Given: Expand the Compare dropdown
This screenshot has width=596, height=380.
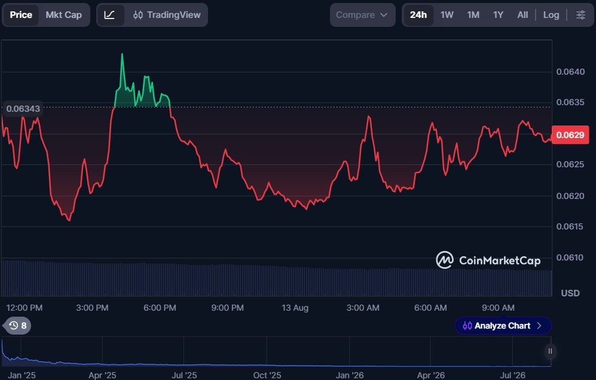Looking at the screenshot, I should (x=362, y=15).
